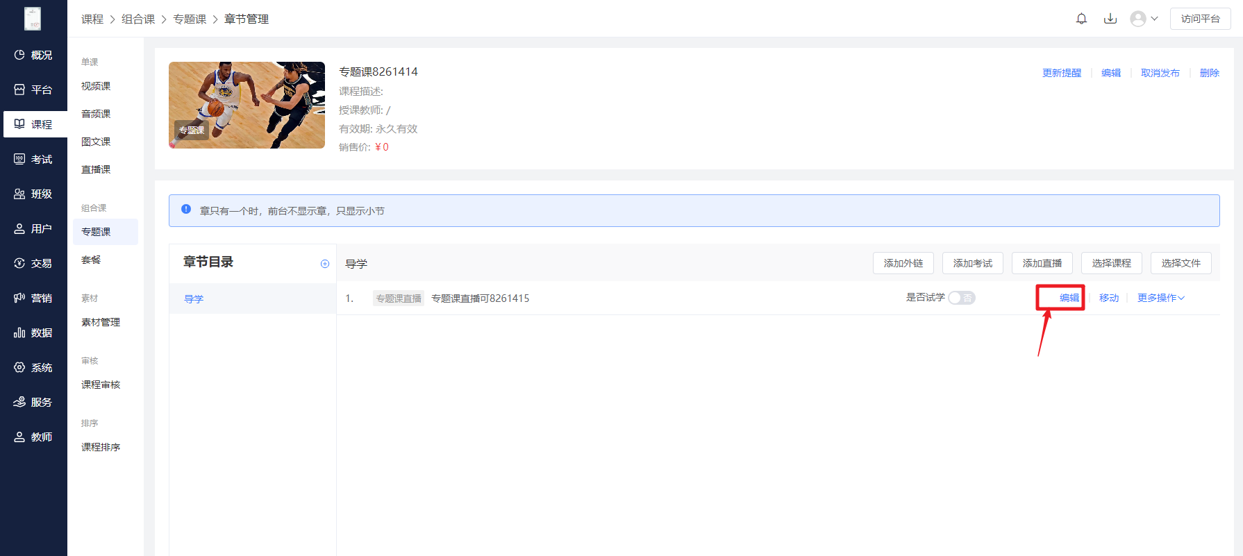Image resolution: width=1243 pixels, height=556 pixels.
Task: Open 考试 in the sidebar
Action: (33, 159)
